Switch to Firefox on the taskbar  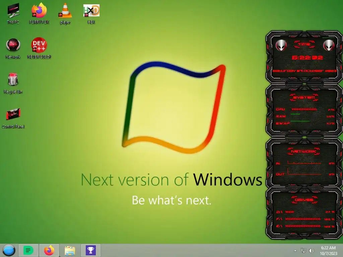tap(49, 250)
